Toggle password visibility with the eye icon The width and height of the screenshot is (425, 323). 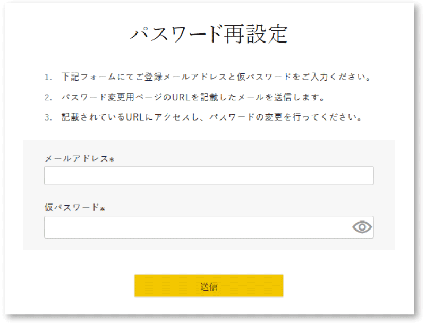click(362, 227)
